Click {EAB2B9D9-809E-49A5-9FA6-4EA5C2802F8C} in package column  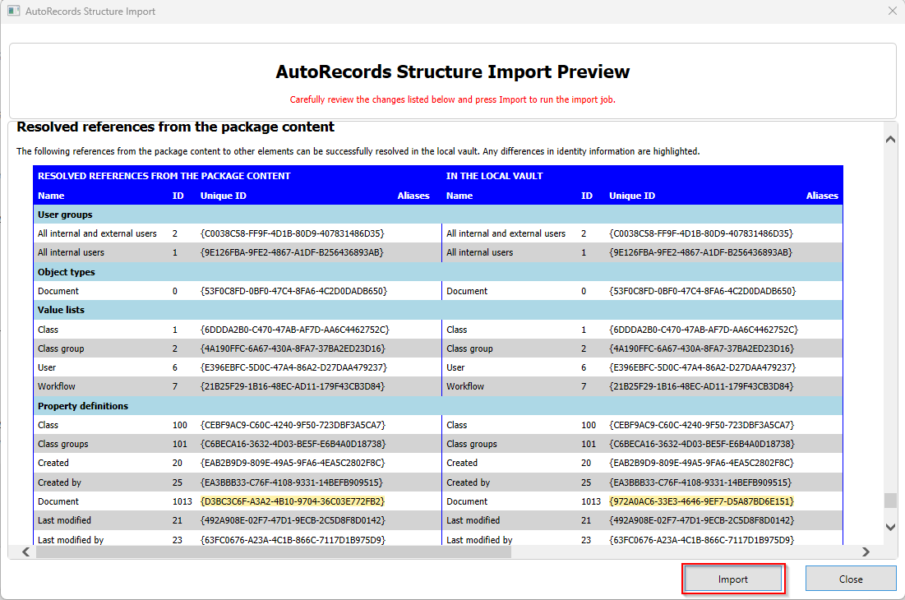[x=293, y=463]
